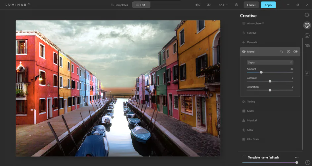This screenshot has width=312, height=166.
Task: Toggle the before/after compare view
Action: coord(198,5)
